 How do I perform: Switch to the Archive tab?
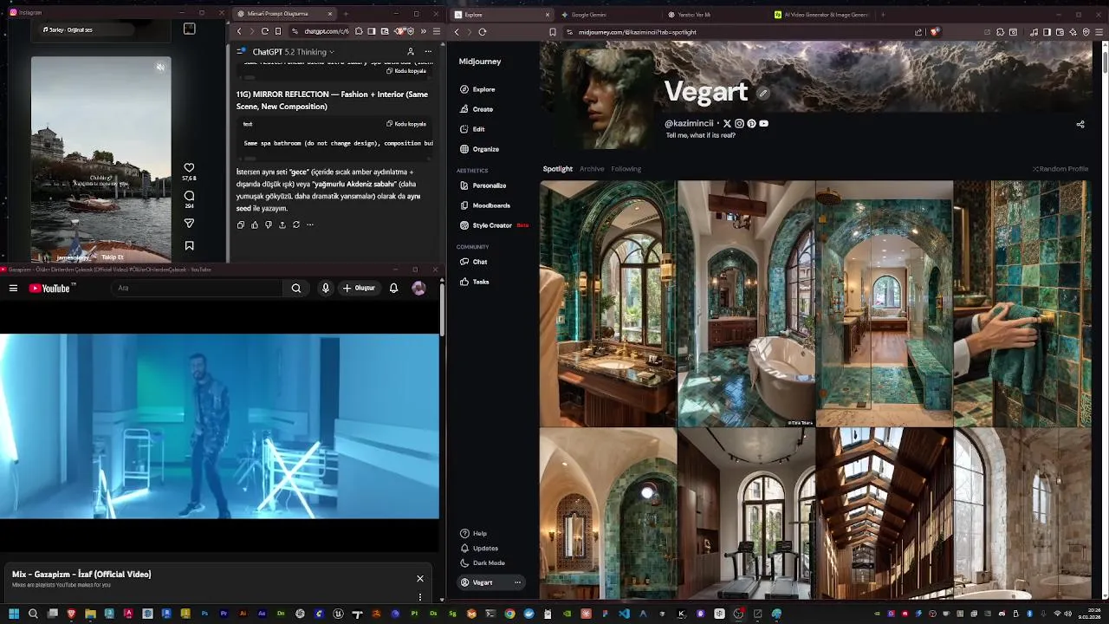click(592, 169)
